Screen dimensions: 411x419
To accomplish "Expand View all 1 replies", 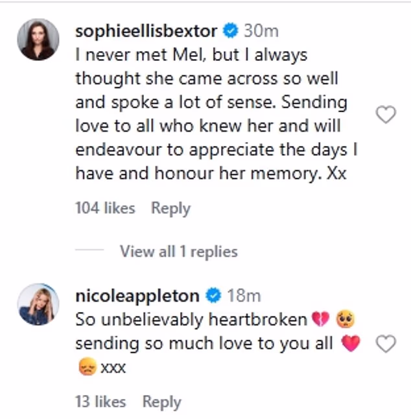I will (x=178, y=252).
